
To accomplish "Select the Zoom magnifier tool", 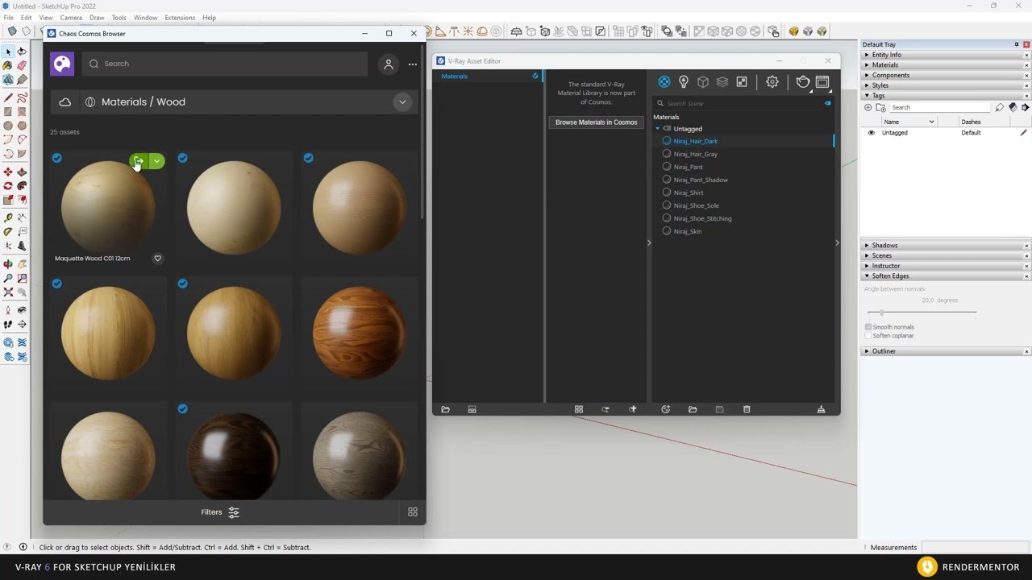I will 8,279.
